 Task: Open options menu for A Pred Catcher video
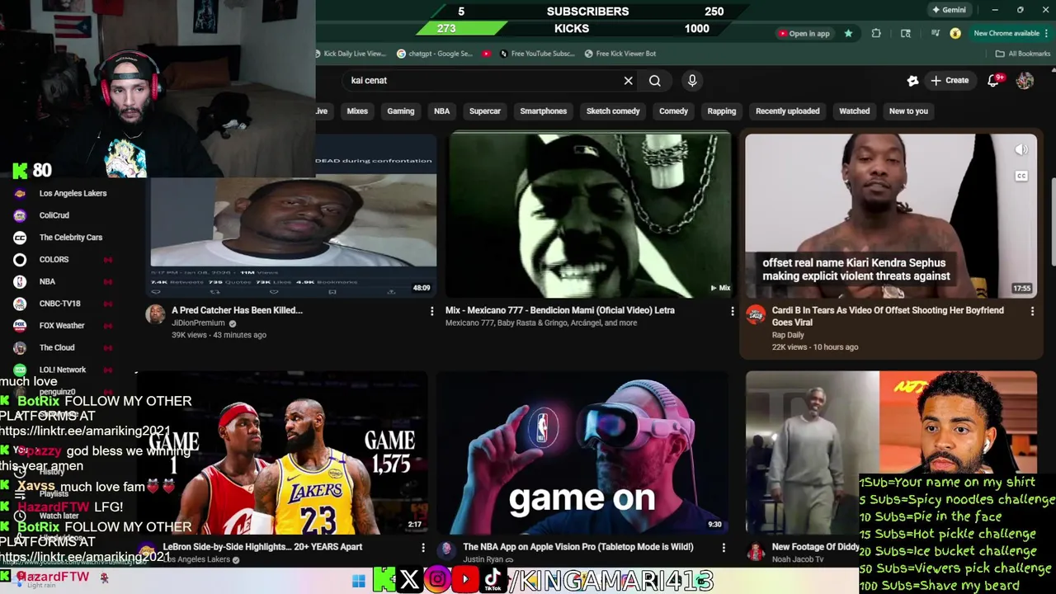431,311
